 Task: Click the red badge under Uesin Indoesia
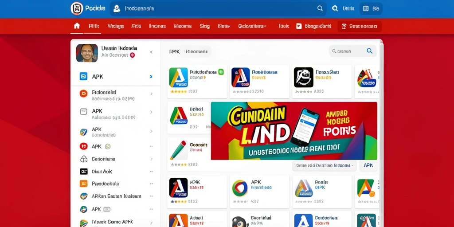(x=132, y=55)
